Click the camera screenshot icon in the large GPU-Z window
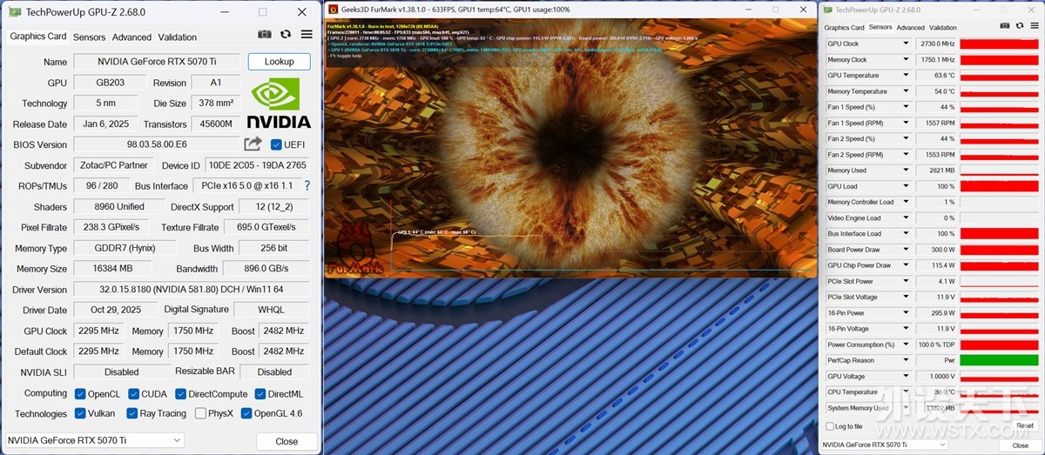The width and height of the screenshot is (1045, 455). 265,35
